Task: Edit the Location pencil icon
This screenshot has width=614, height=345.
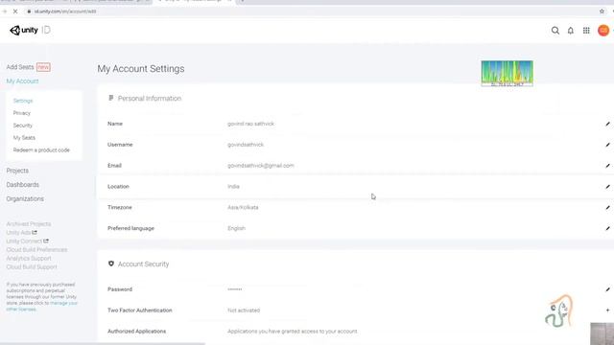Action: tap(607, 187)
